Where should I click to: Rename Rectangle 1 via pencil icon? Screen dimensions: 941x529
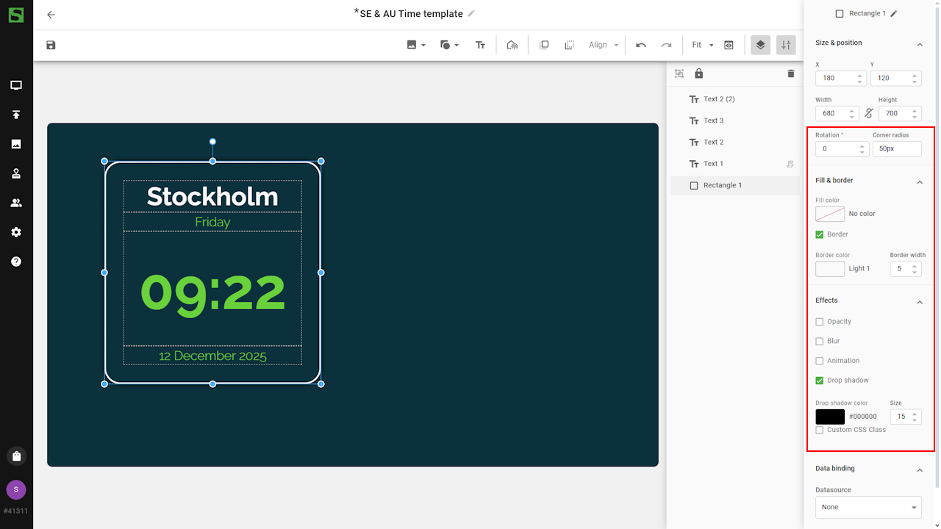pyautogui.click(x=894, y=13)
